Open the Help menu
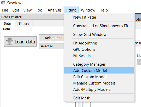Image resolution: width=141 pixels, height=107 pixels. pyautogui.click(x=104, y=10)
